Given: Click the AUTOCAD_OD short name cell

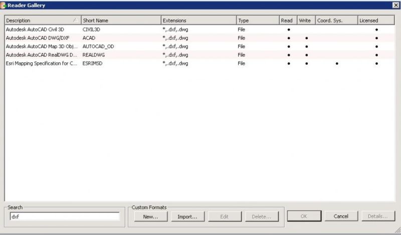Looking at the screenshot, I should pyautogui.click(x=98, y=46).
